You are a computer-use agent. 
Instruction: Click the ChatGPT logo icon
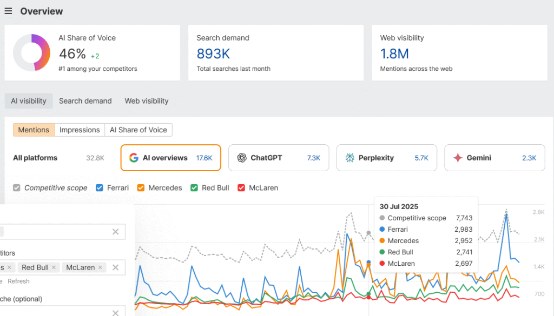(x=241, y=158)
